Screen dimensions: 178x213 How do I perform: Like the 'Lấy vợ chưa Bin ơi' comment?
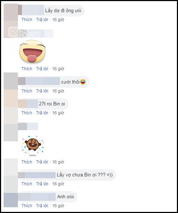(27, 184)
